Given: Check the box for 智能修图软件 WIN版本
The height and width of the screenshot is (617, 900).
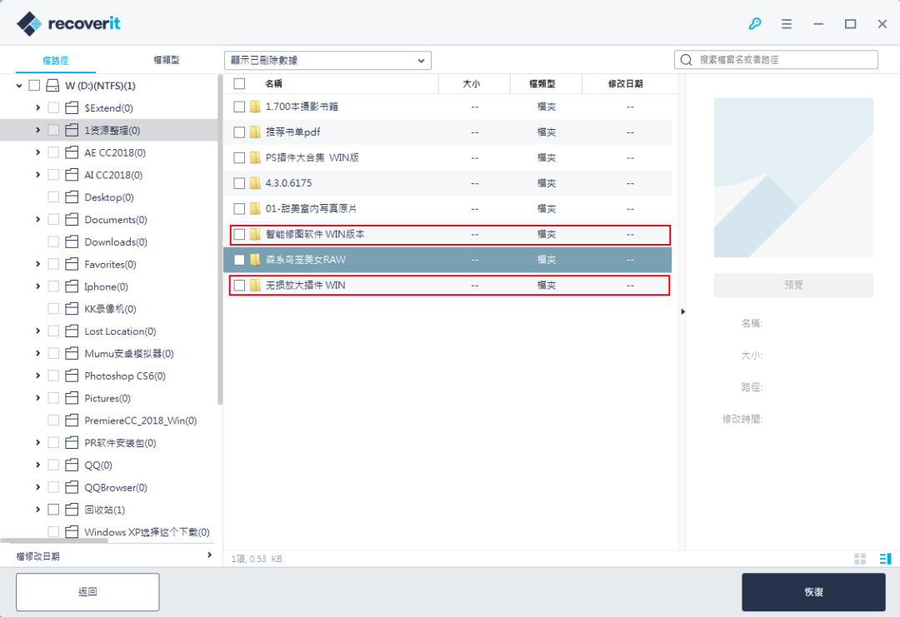Looking at the screenshot, I should pyautogui.click(x=239, y=235).
